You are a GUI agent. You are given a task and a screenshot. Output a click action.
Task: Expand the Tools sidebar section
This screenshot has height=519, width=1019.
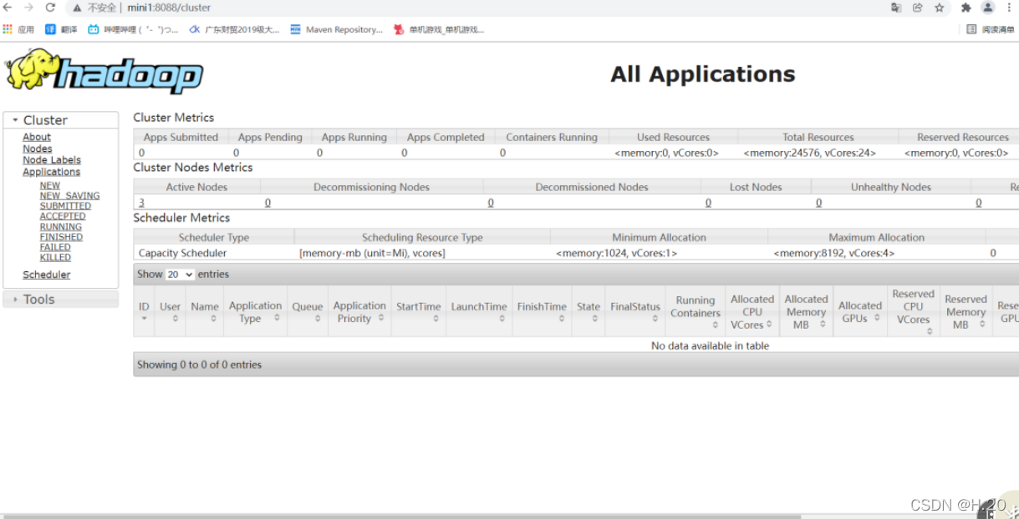(x=60, y=299)
